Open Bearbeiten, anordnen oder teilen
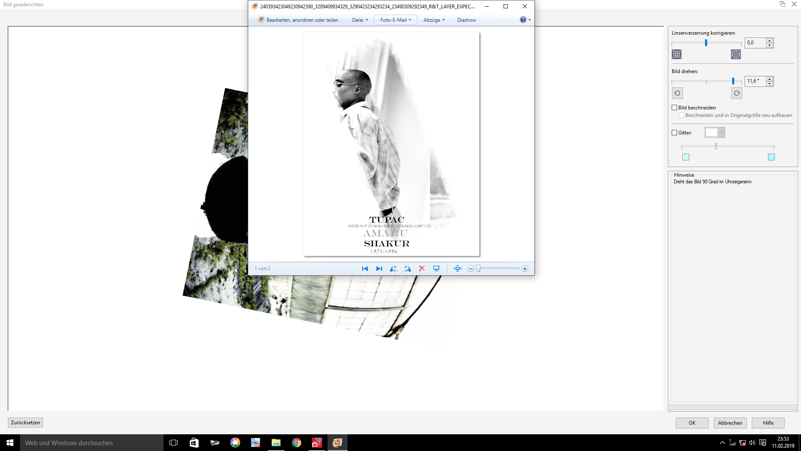Viewport: 801px width, 451px height. 298,20
